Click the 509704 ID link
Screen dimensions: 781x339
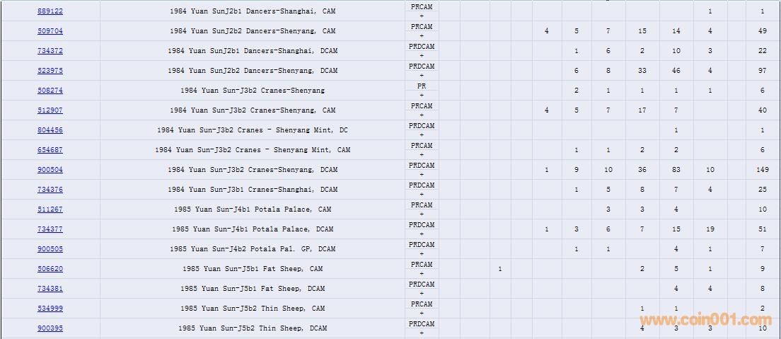pos(50,31)
